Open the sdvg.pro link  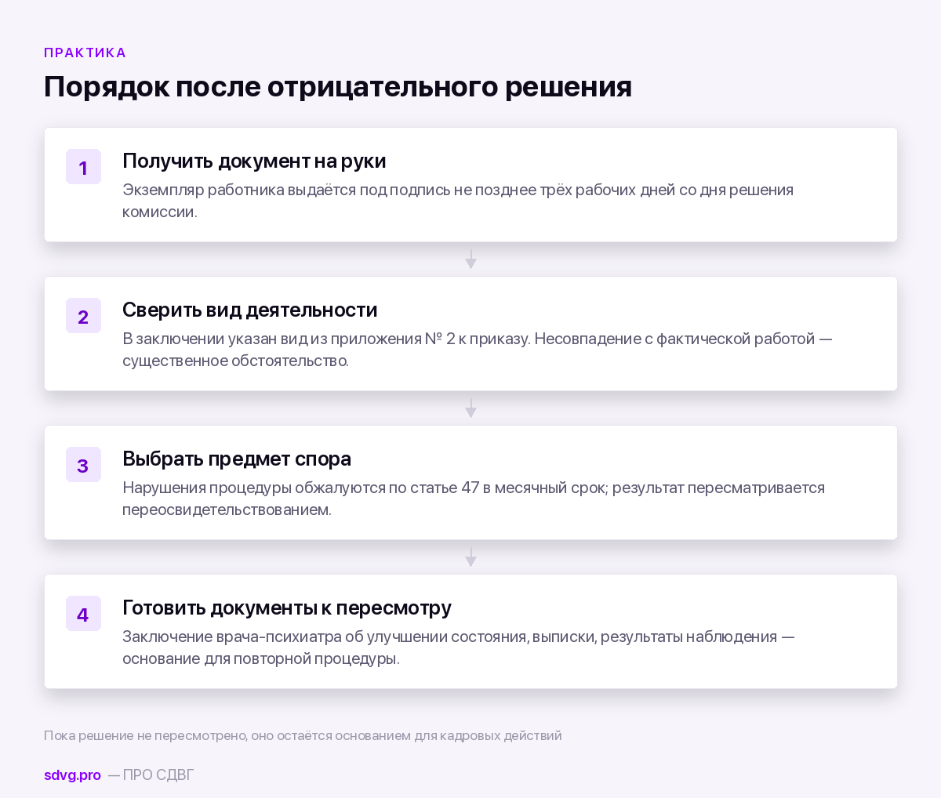tap(72, 775)
